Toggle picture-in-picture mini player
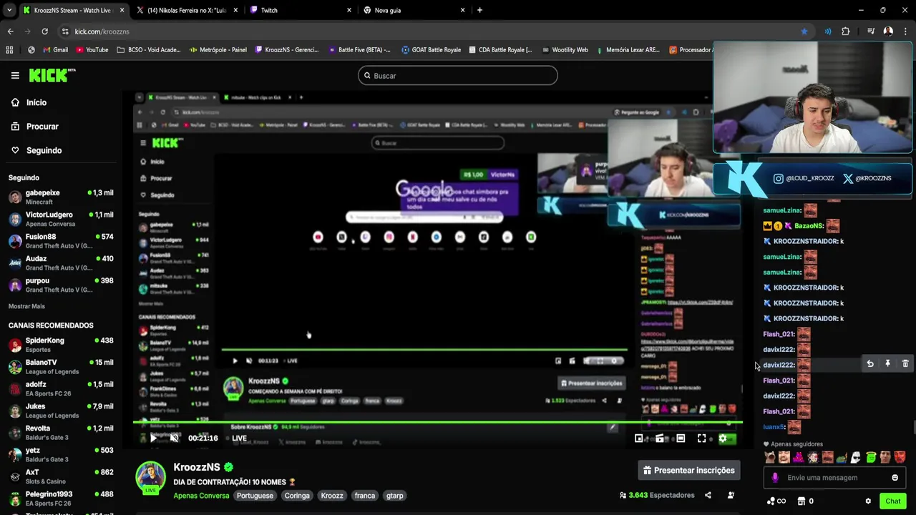This screenshot has height=515, width=916. [638, 438]
